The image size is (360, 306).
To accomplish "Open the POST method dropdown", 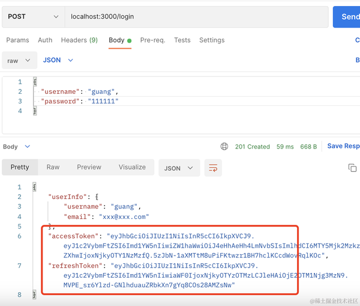I will point(33,17).
